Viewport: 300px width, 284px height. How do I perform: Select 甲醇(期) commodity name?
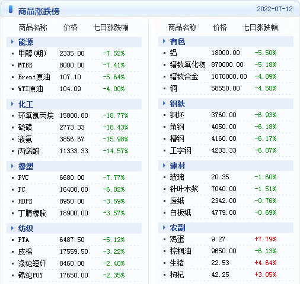tap(32, 53)
